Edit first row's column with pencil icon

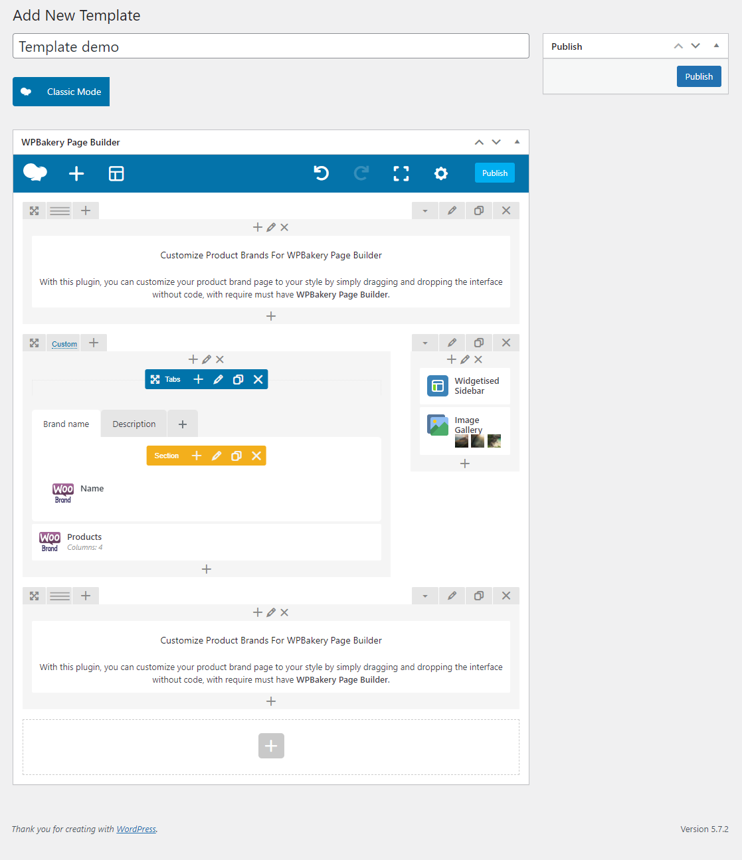[x=271, y=227]
